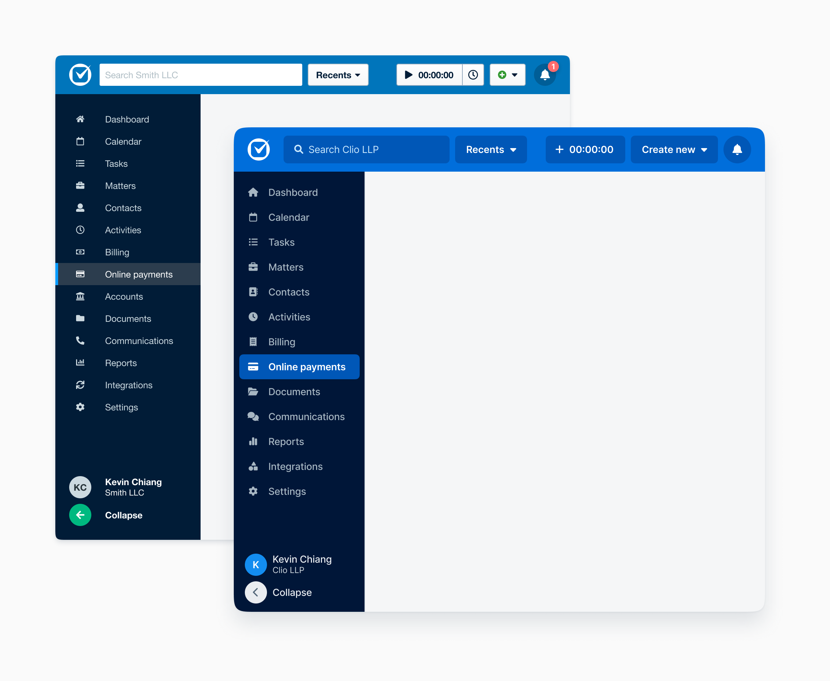Click the plus 00:00:00 timer button
The image size is (830, 681).
pos(585,149)
